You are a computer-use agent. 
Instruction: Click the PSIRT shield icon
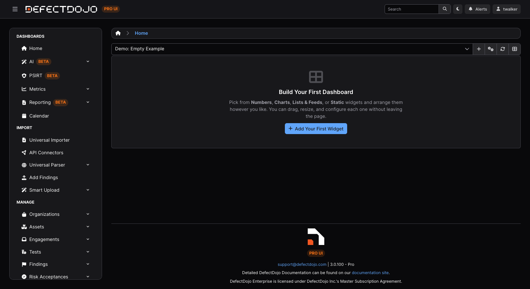(x=24, y=76)
